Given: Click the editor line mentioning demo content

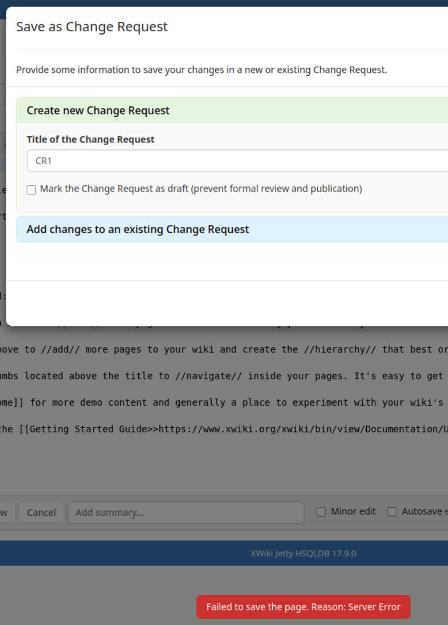Looking at the screenshot, I should (x=221, y=403).
